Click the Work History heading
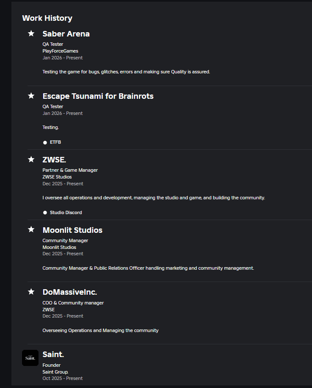This screenshot has height=388, width=312. (x=47, y=18)
